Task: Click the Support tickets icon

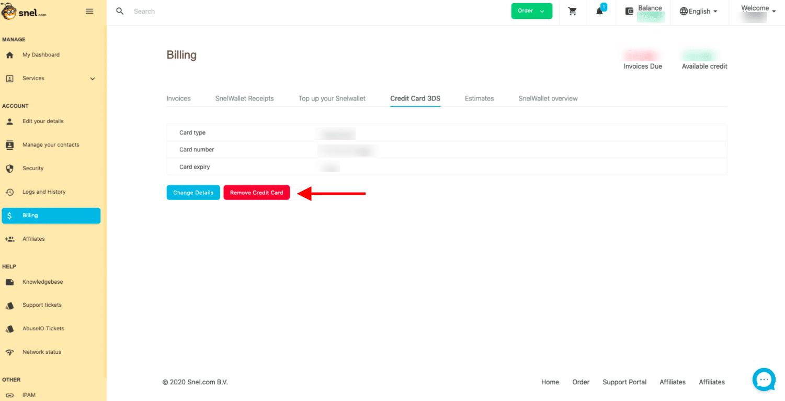Action: coord(9,305)
